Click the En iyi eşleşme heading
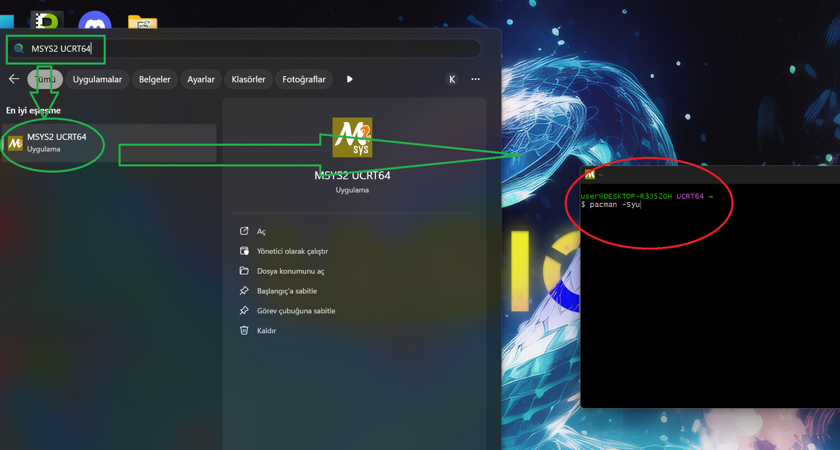Image resolution: width=840 pixels, height=450 pixels. pos(33,110)
